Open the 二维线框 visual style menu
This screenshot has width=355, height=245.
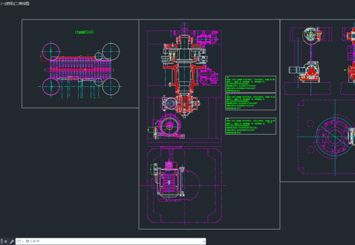pos(22,3)
